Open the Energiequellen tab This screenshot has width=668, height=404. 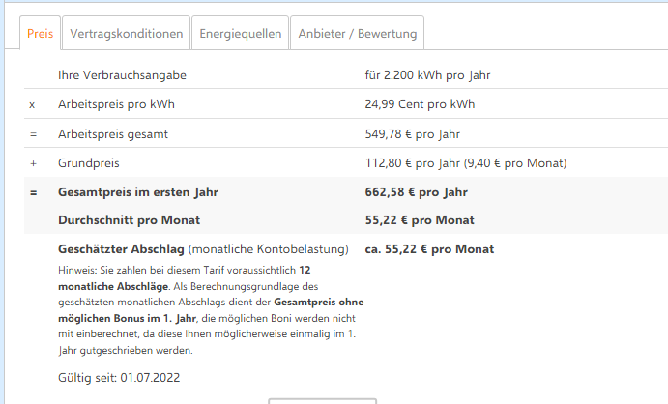241,33
